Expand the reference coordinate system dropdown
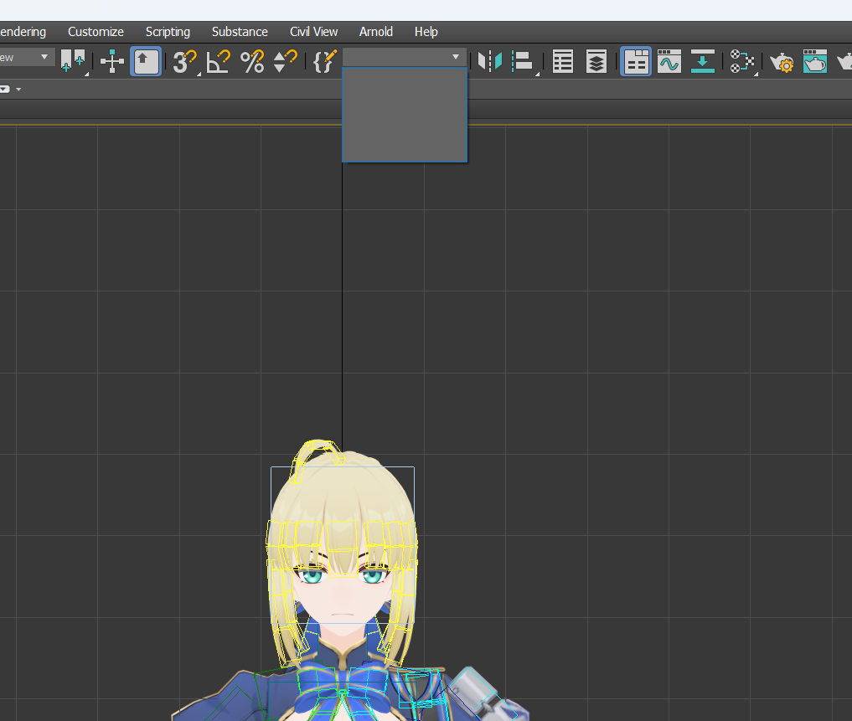The height and width of the screenshot is (721, 852). click(x=44, y=57)
